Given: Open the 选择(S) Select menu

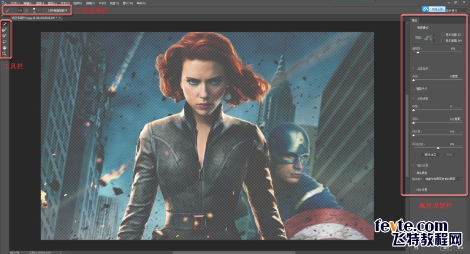Looking at the screenshot, I should [78, 3].
